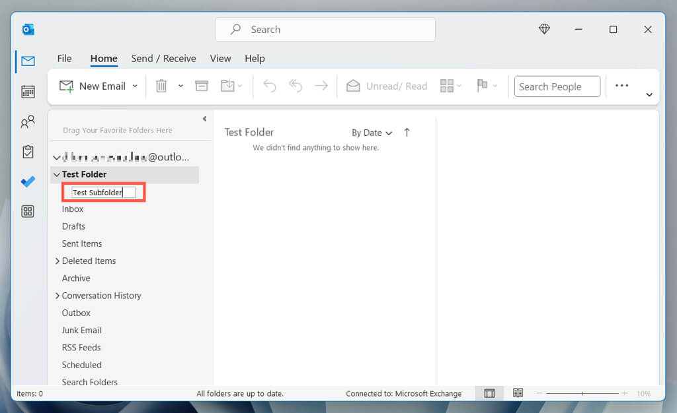Open the To Do checkmark app
The image size is (677, 413).
pyautogui.click(x=28, y=181)
